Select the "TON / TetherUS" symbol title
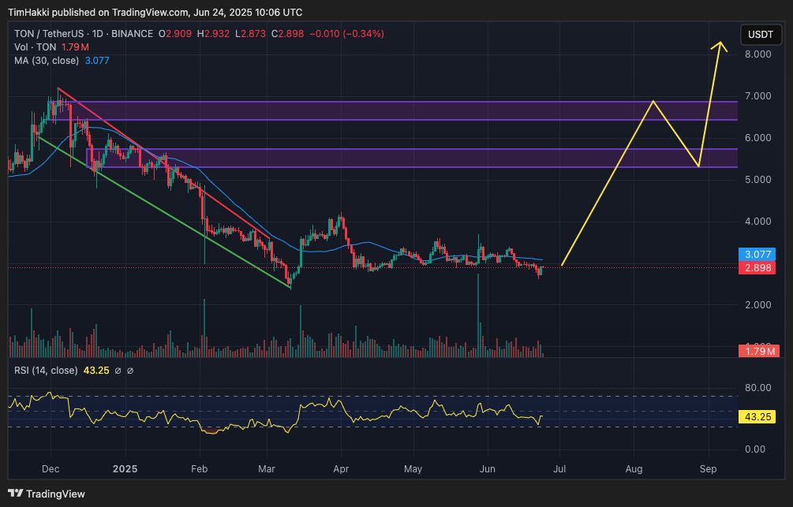Image resolution: width=793 pixels, height=507 pixels. (49, 34)
